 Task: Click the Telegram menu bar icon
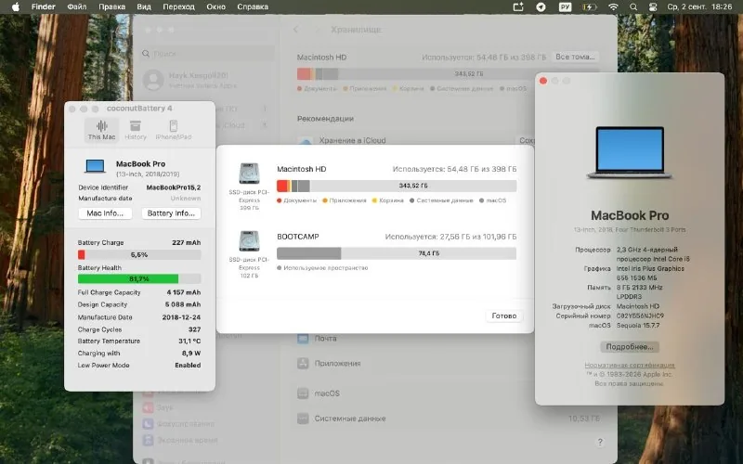pos(541,6)
